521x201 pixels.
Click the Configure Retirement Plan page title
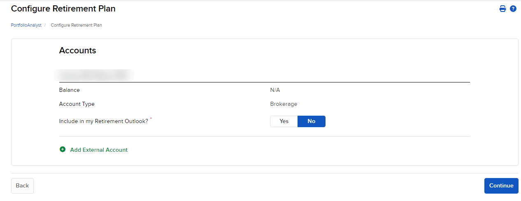[x=63, y=9]
